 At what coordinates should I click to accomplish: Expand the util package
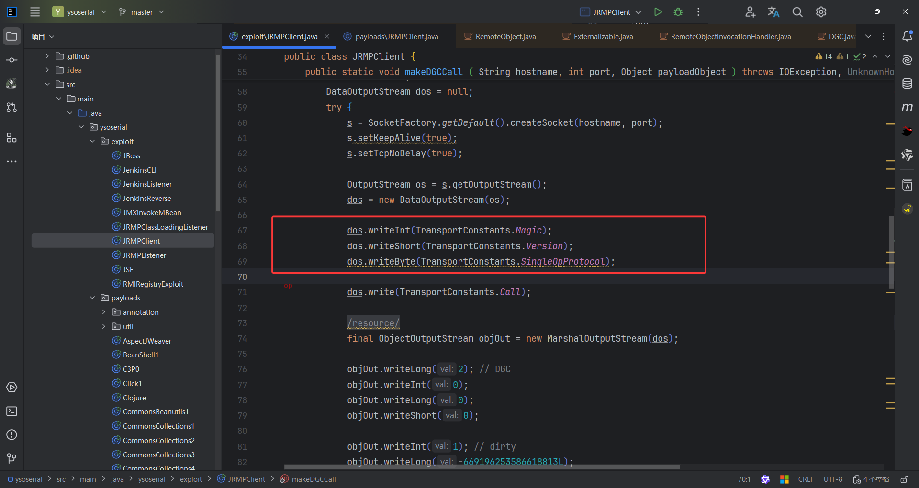click(x=104, y=326)
